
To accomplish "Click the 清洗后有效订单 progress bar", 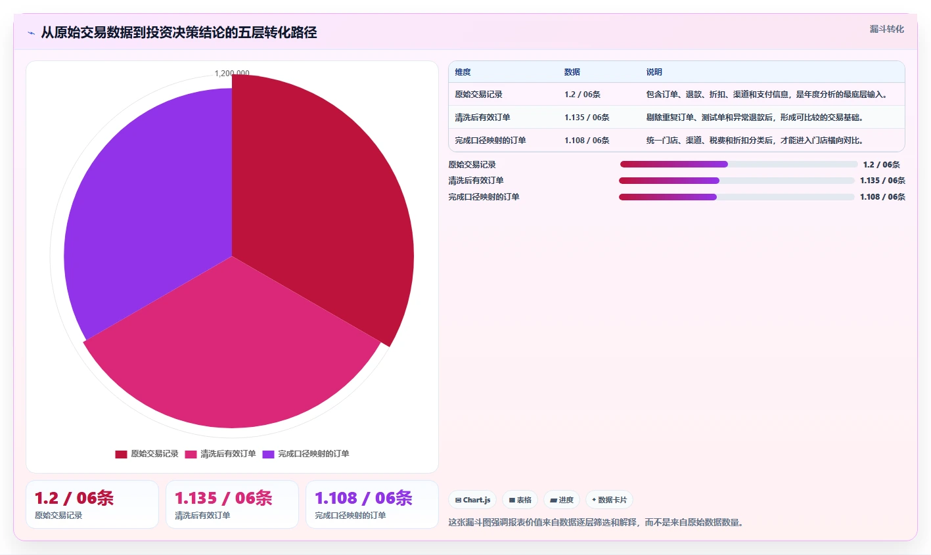I will tap(737, 181).
